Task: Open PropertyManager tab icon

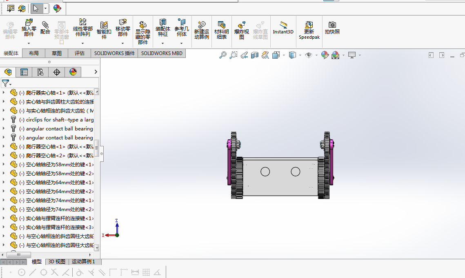Action: (x=24, y=72)
